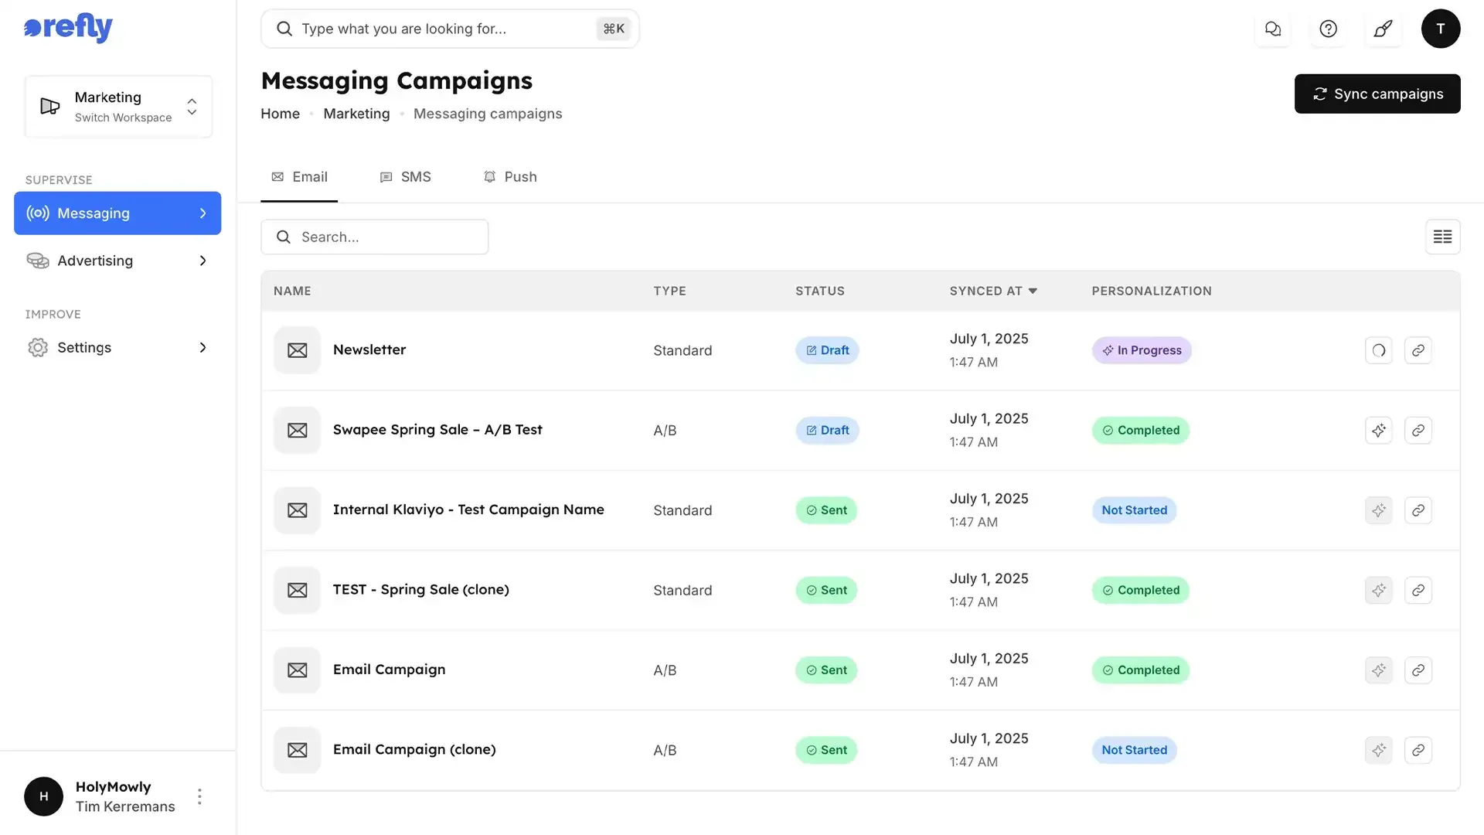
Task: Click envelope icon of Newsletter row
Action: tap(297, 350)
